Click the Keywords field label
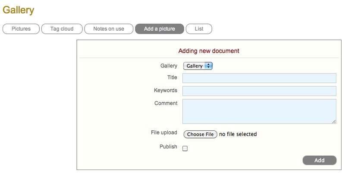The width and height of the screenshot is (345, 173). coord(166,91)
